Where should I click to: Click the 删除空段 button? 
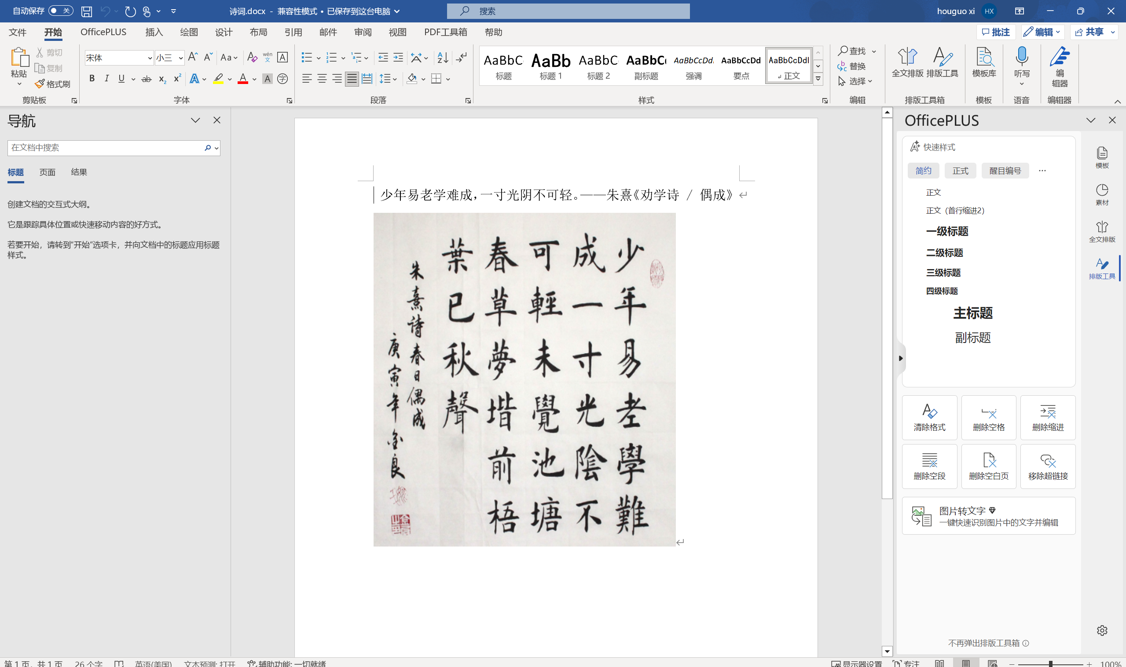[x=929, y=467]
